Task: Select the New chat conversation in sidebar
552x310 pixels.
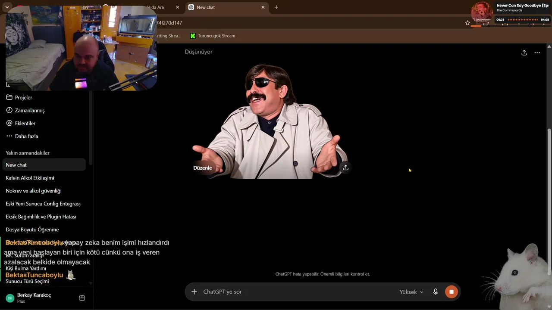Action: pyautogui.click(x=44, y=165)
